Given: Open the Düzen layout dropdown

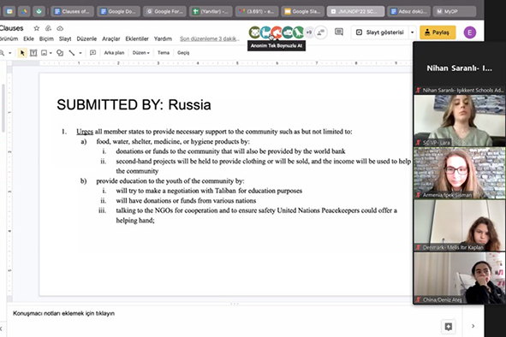Looking at the screenshot, I should pos(141,53).
